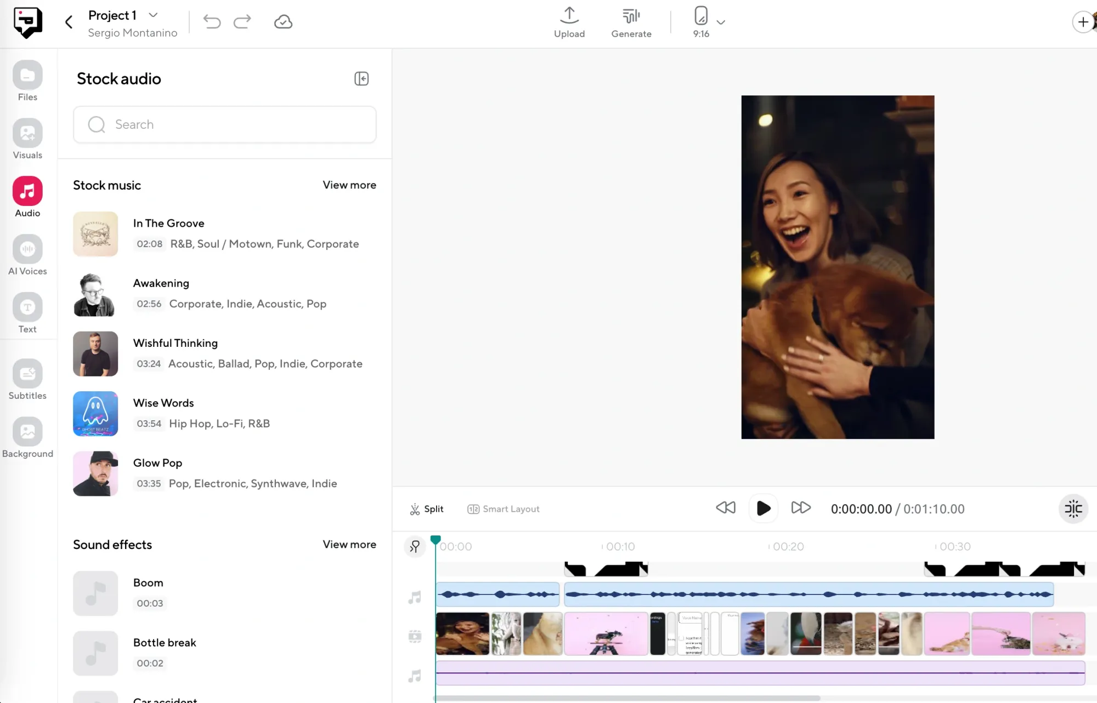Viewport: 1097px width, 703px height.
Task: Click the stock audio Search field
Action: (x=225, y=125)
